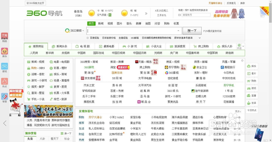This screenshot has width=272, height=142.
Task: Click tomorrow's sunny weather icon
Action: (x=124, y=13)
